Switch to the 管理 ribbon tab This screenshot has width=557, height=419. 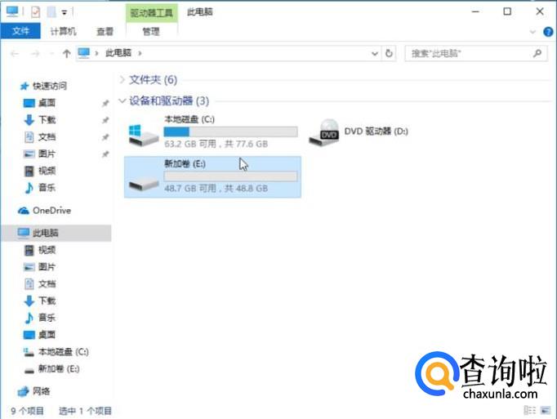pos(151,32)
